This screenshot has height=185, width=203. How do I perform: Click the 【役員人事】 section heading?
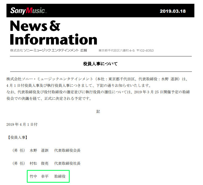[18, 137]
